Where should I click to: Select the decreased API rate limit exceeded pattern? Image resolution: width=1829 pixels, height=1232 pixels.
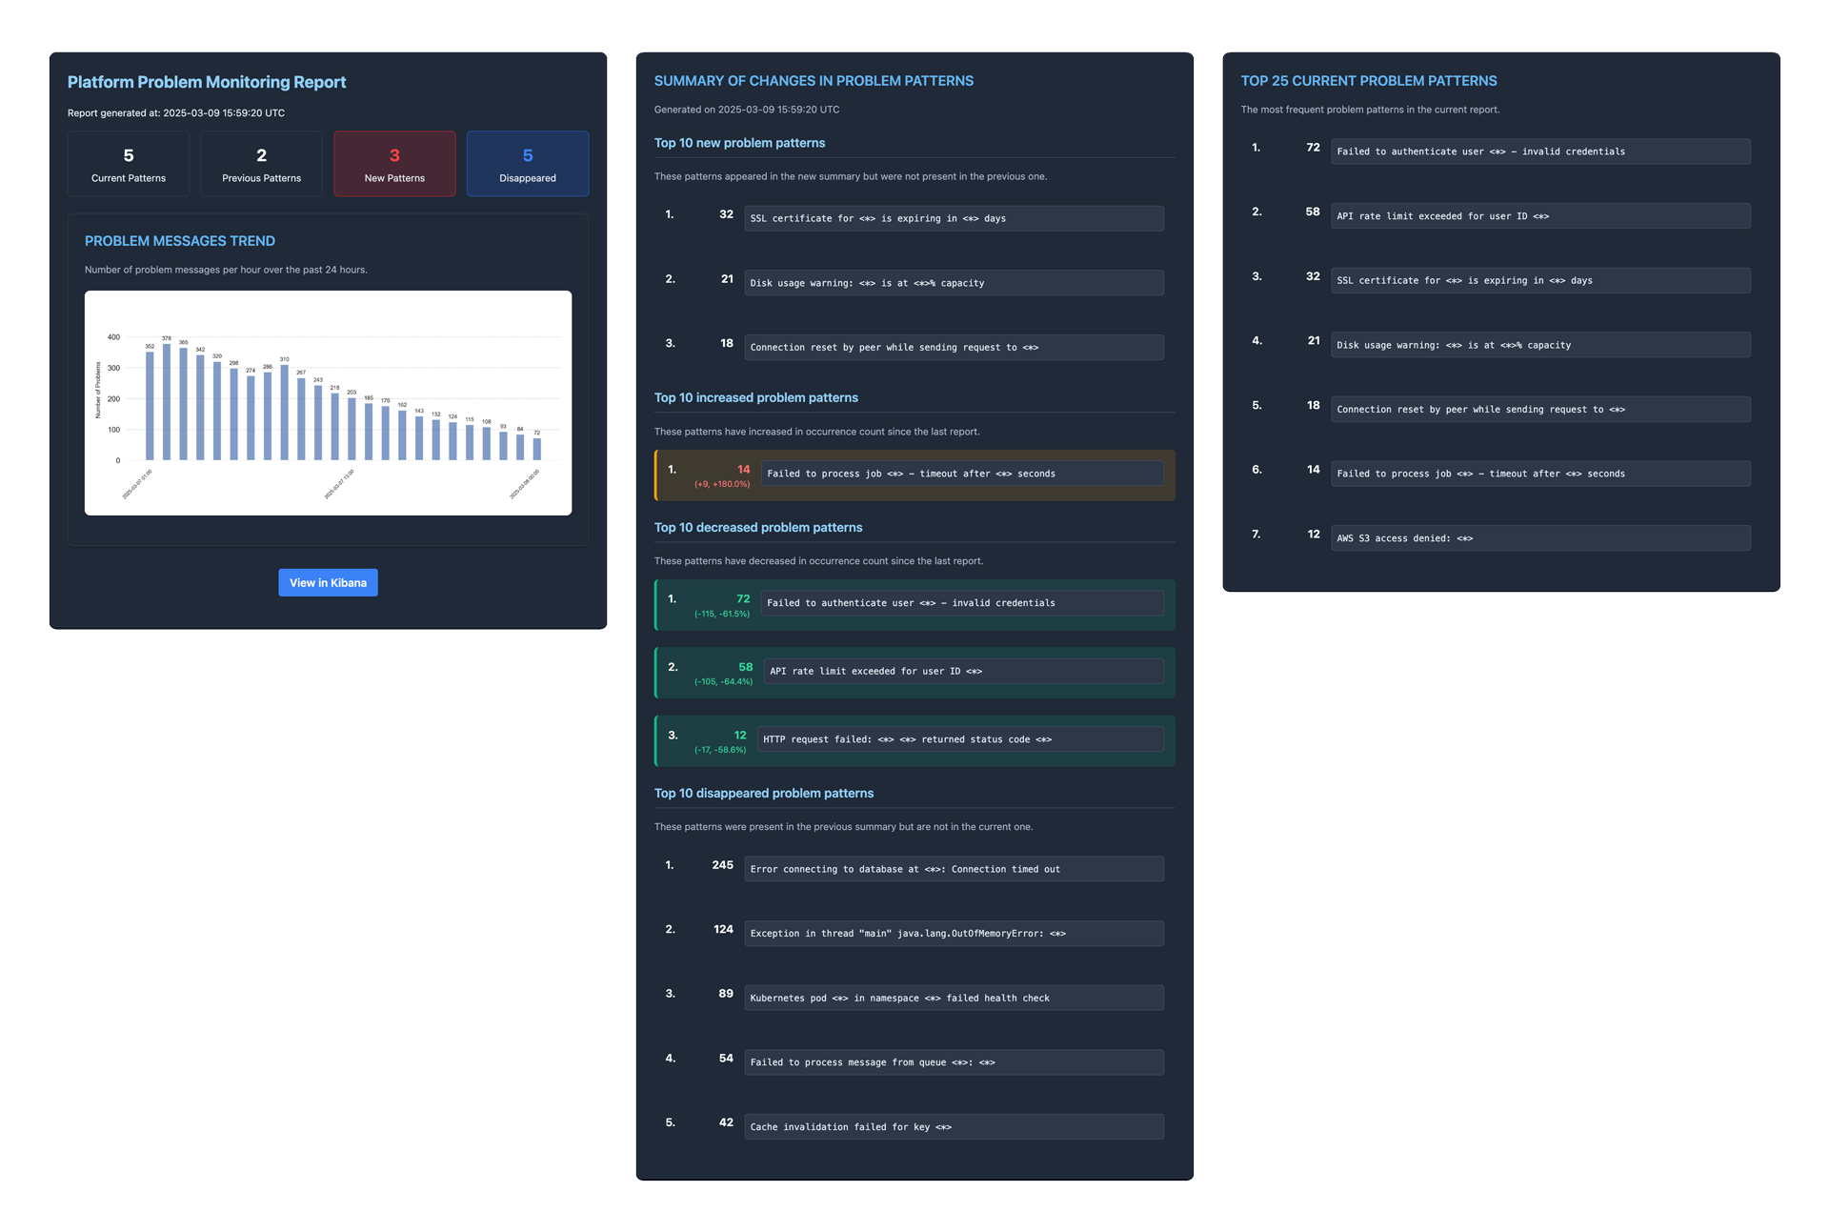(962, 671)
